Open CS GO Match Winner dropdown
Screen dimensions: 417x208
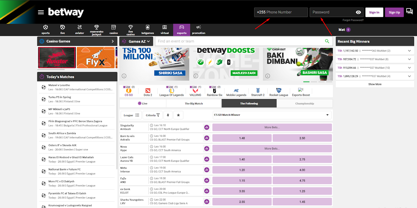pyautogui.click(x=272, y=115)
